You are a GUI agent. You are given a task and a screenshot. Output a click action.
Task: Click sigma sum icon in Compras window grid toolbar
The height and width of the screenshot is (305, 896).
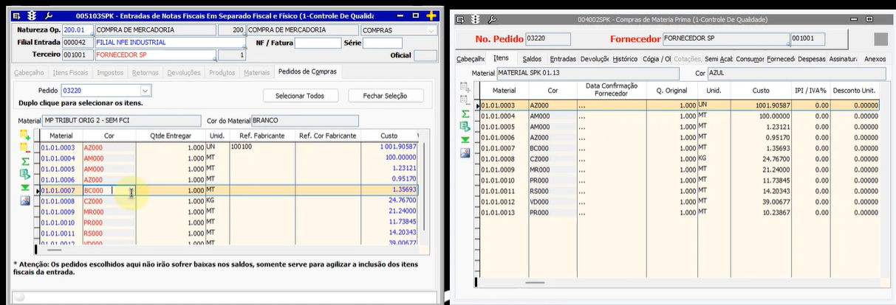(465, 113)
